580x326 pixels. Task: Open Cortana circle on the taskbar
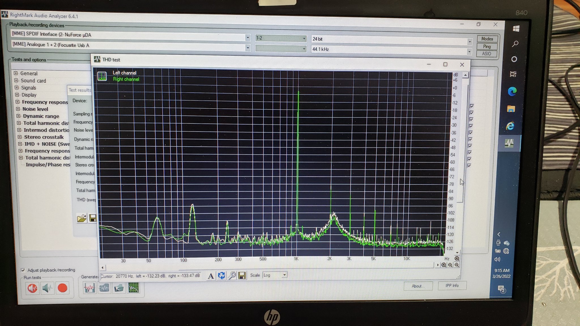pyautogui.click(x=514, y=59)
